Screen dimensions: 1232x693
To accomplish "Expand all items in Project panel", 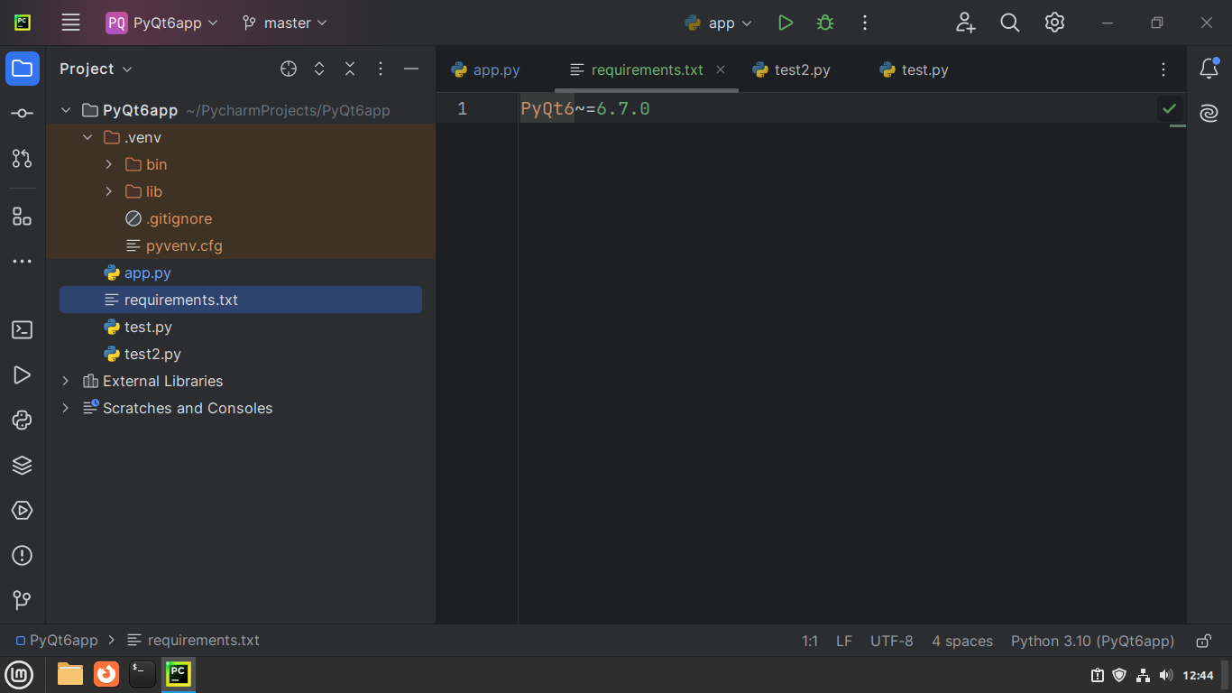I will click(319, 69).
